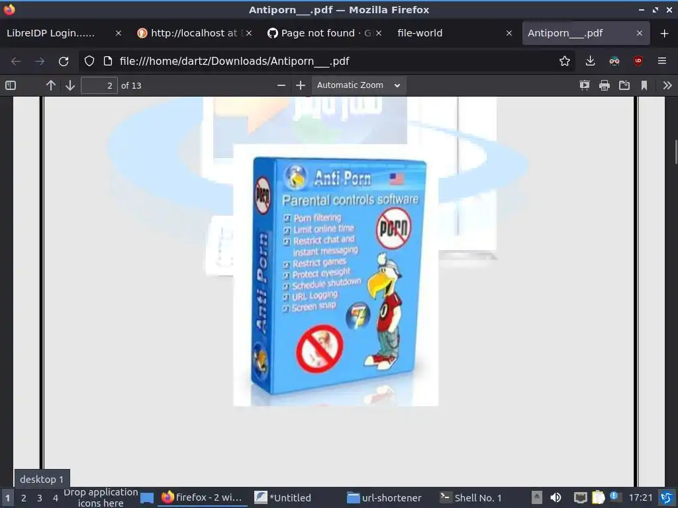Switch to workspace 2 in pager

(x=24, y=498)
